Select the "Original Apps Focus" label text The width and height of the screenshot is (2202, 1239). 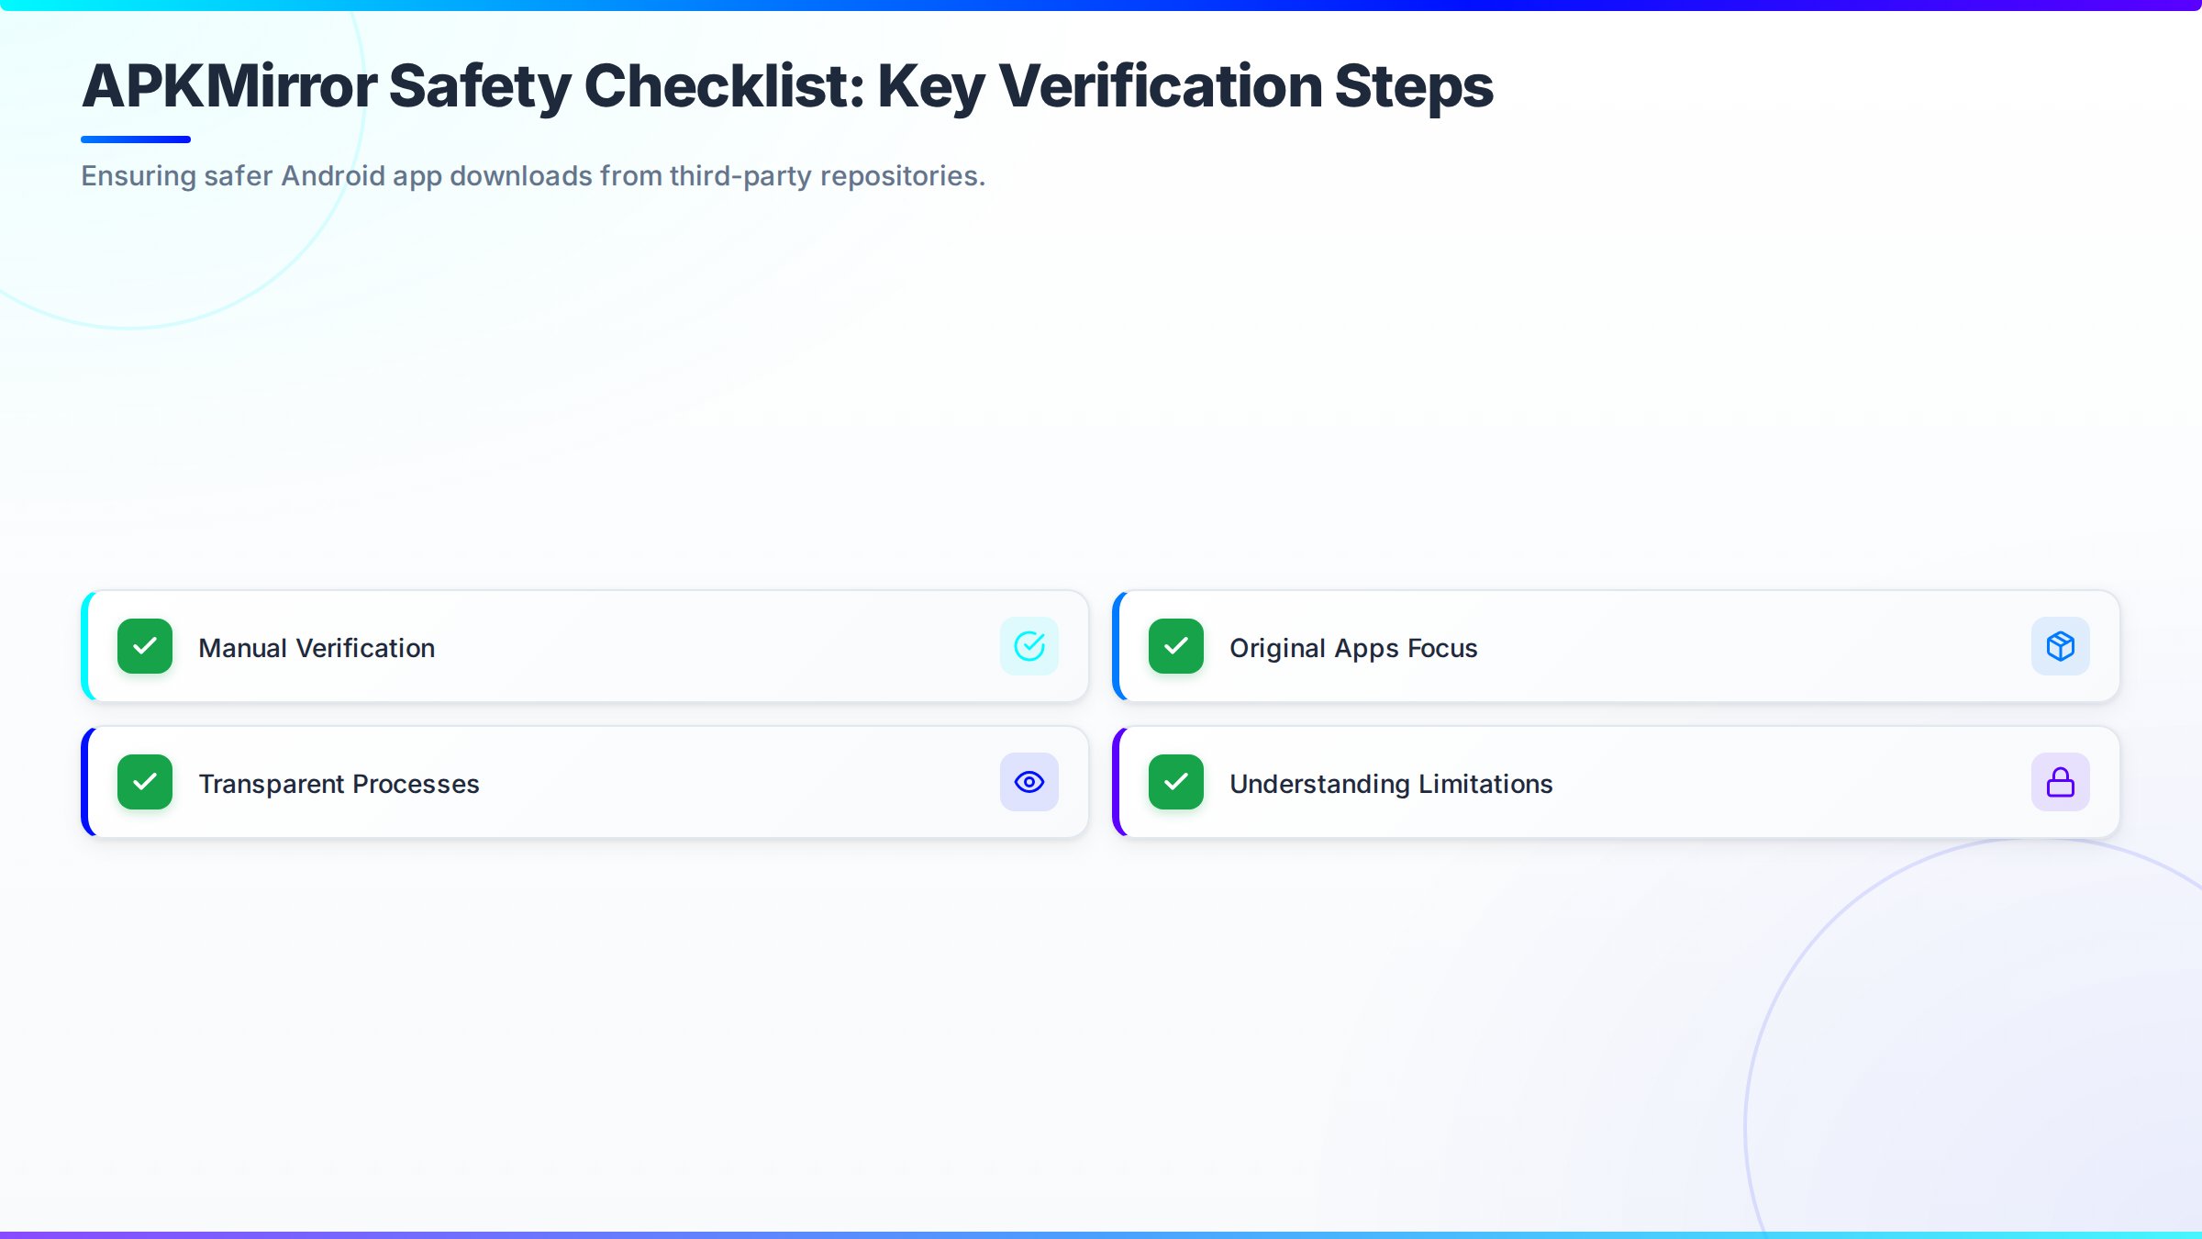[x=1353, y=648]
